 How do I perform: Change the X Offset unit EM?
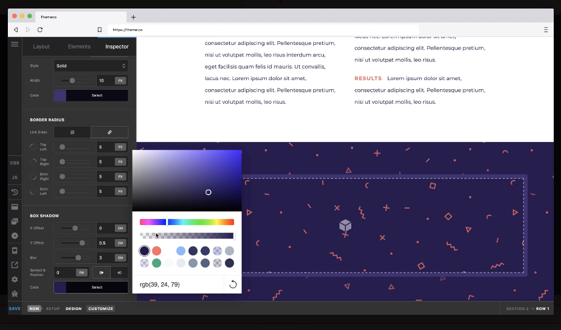point(120,228)
